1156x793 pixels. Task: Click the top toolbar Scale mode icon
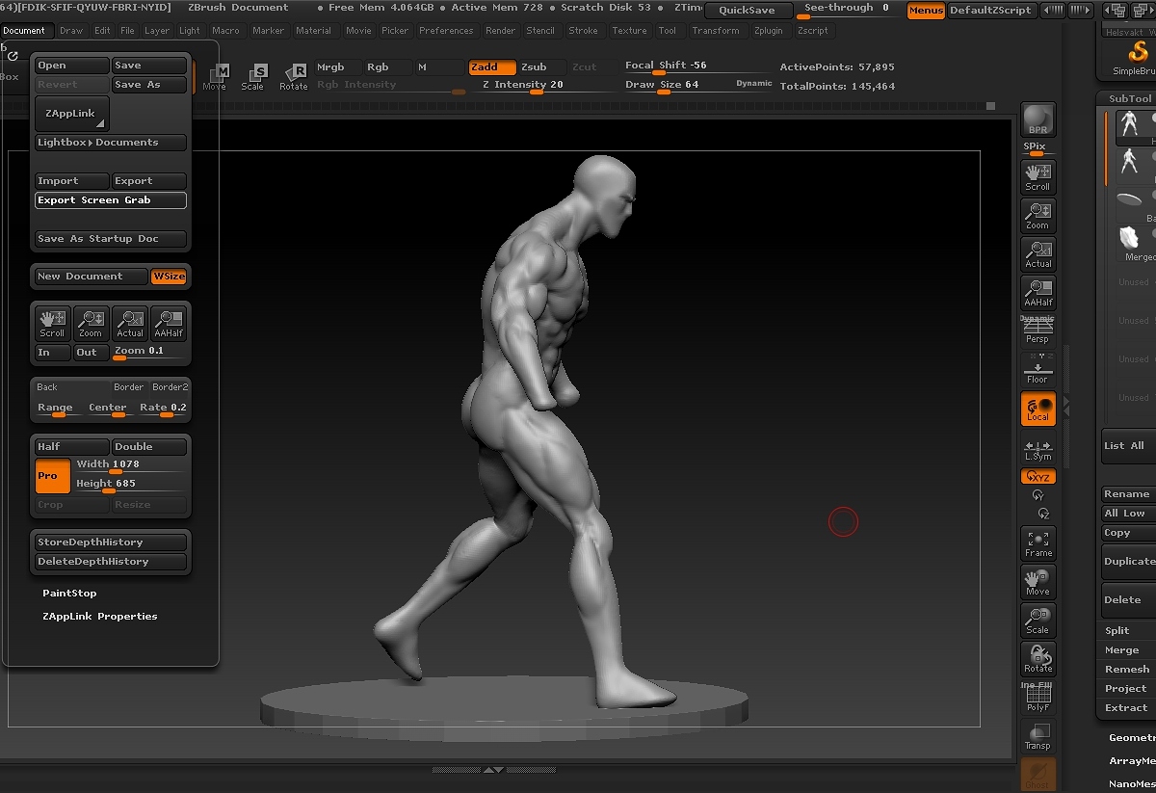pos(253,77)
